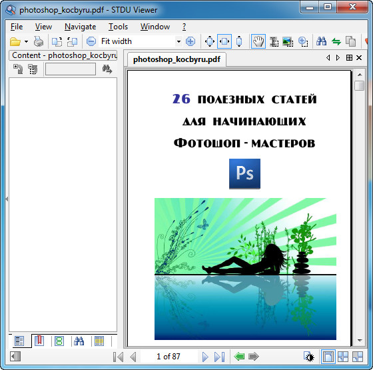Focus the content panel search field
Screen dimensions: 373x370
71,69
